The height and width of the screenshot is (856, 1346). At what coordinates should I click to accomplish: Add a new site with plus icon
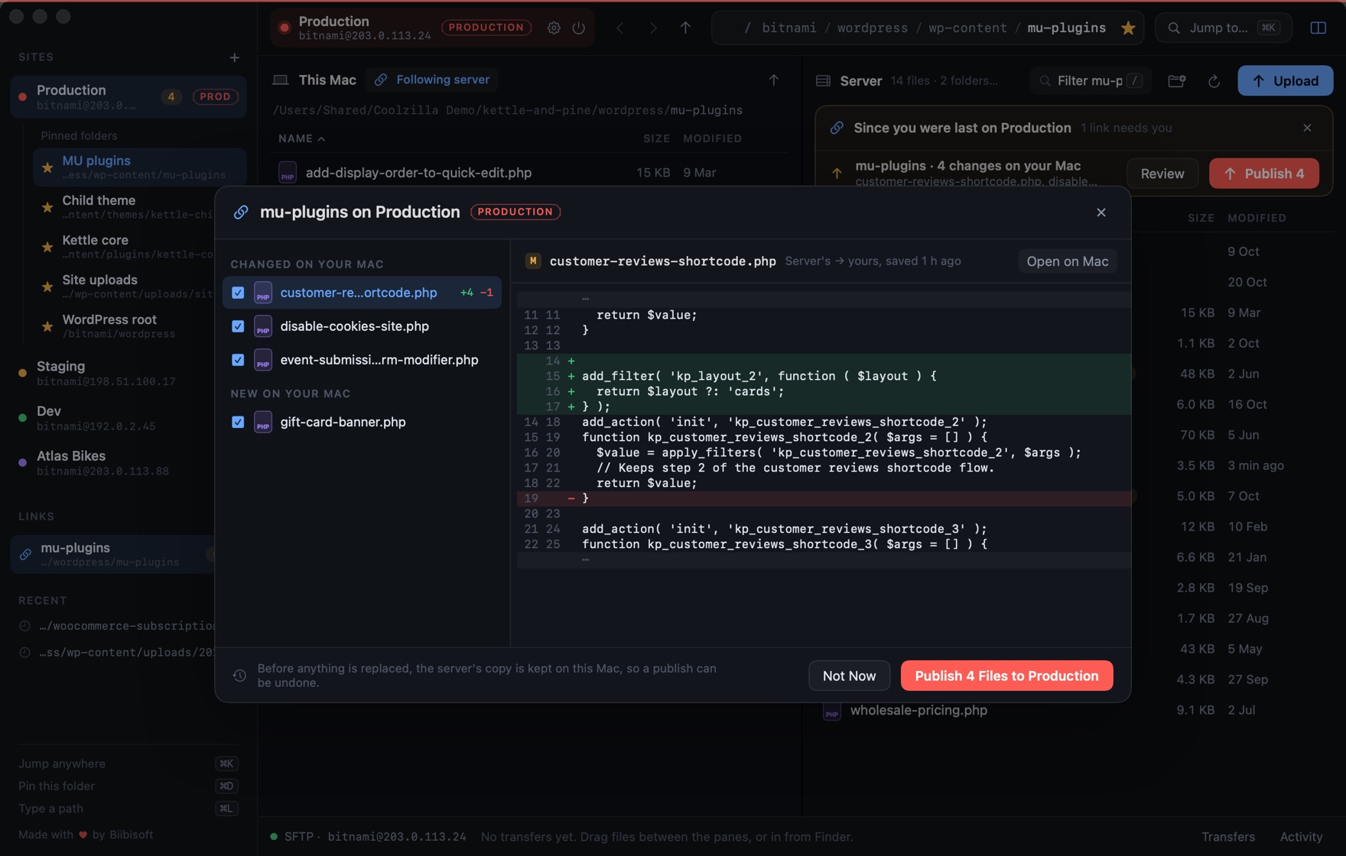pyautogui.click(x=235, y=57)
